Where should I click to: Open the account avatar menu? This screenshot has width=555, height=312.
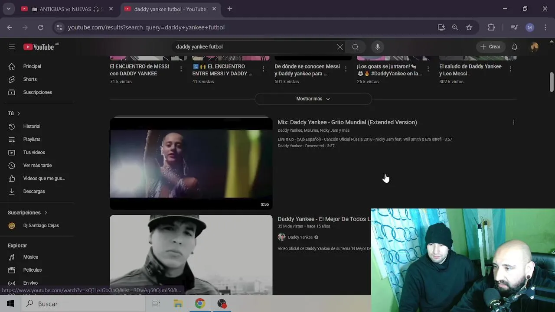[x=534, y=47]
